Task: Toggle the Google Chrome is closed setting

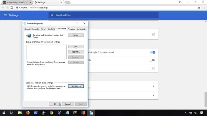Action: click(153, 52)
